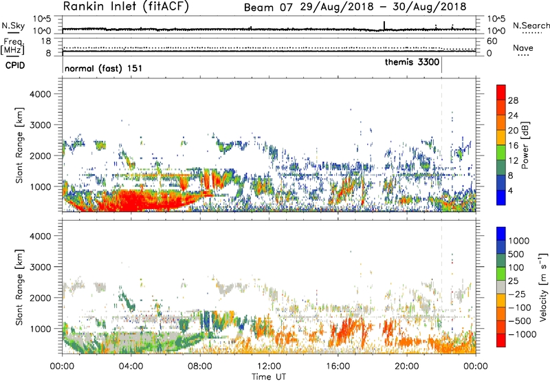Click the '04:00' time axis tick label
Viewport: 550px width, 381px height.
tap(131, 367)
